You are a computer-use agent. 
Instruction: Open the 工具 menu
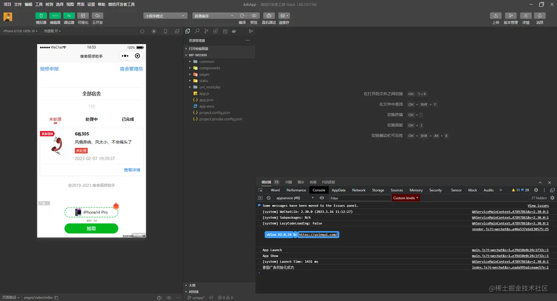(x=39, y=4)
